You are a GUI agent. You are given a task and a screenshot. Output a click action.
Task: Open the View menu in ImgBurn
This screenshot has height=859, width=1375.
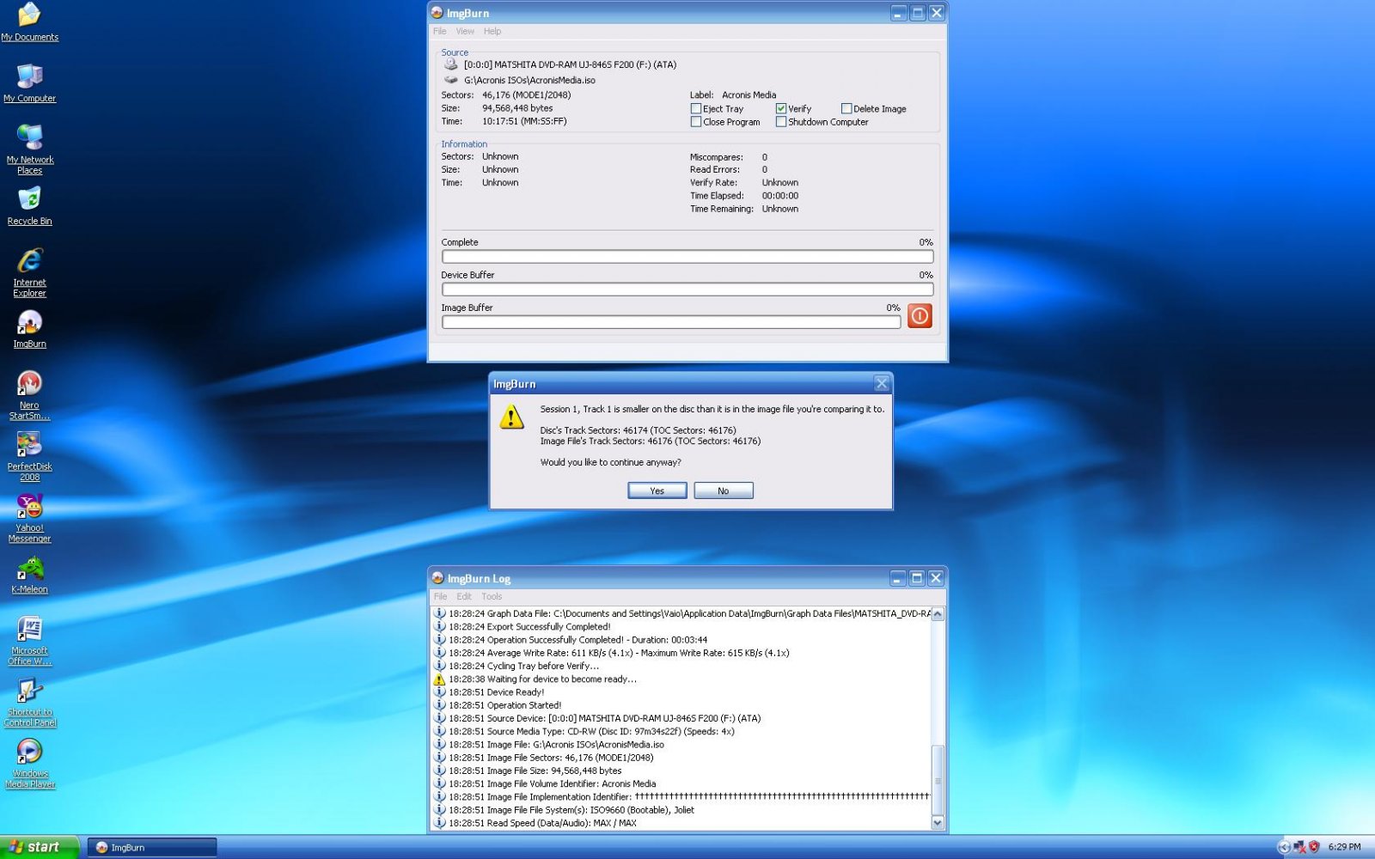(x=465, y=31)
